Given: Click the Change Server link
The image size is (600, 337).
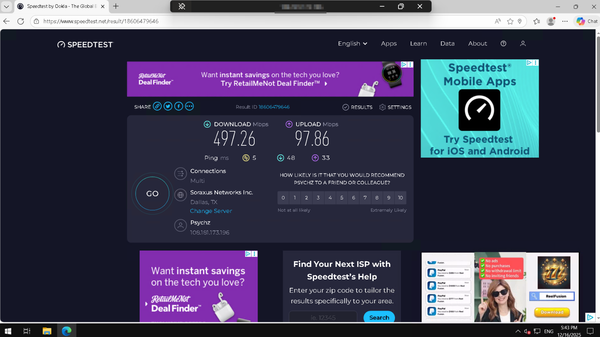Looking at the screenshot, I should click(211, 211).
